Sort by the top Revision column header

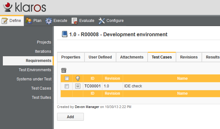click(112, 78)
